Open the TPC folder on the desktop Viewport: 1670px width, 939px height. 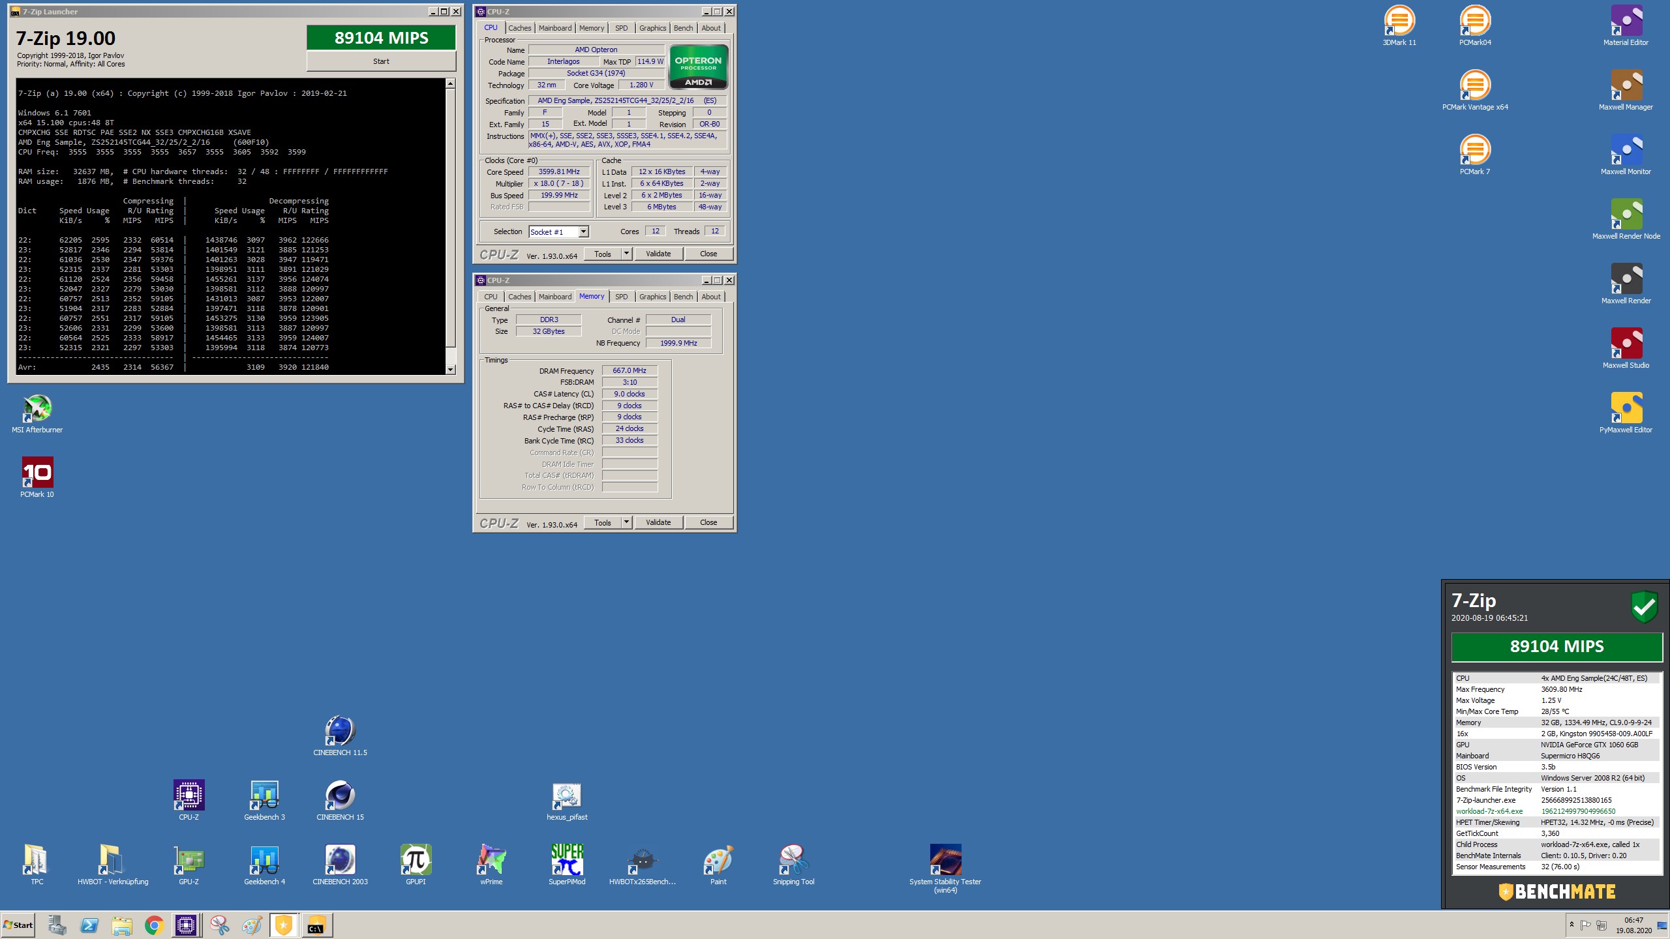pos(37,865)
